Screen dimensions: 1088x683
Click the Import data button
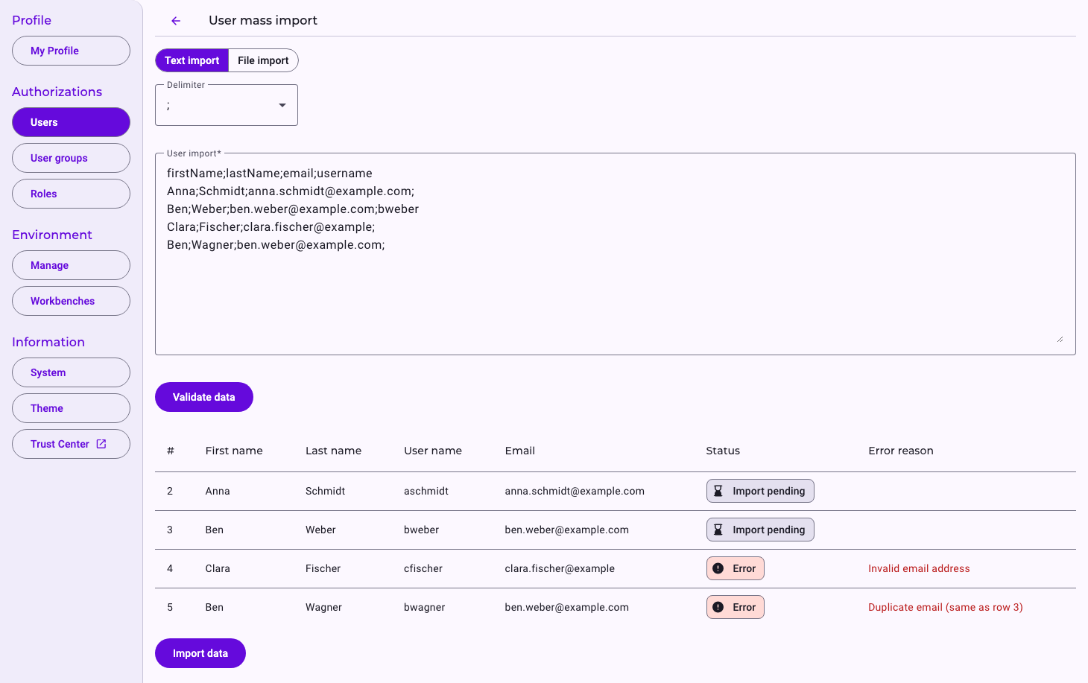200,653
